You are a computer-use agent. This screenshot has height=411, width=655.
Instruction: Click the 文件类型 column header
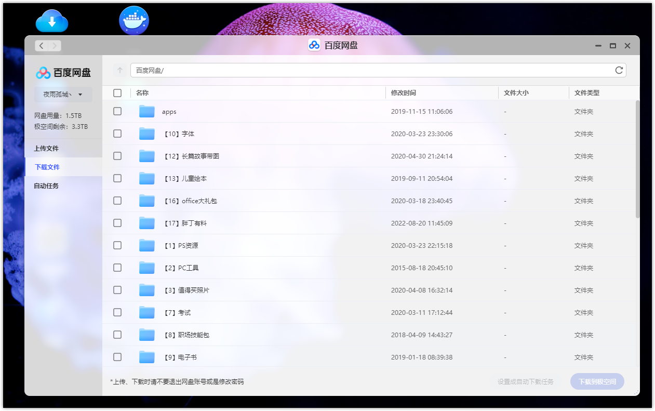587,93
